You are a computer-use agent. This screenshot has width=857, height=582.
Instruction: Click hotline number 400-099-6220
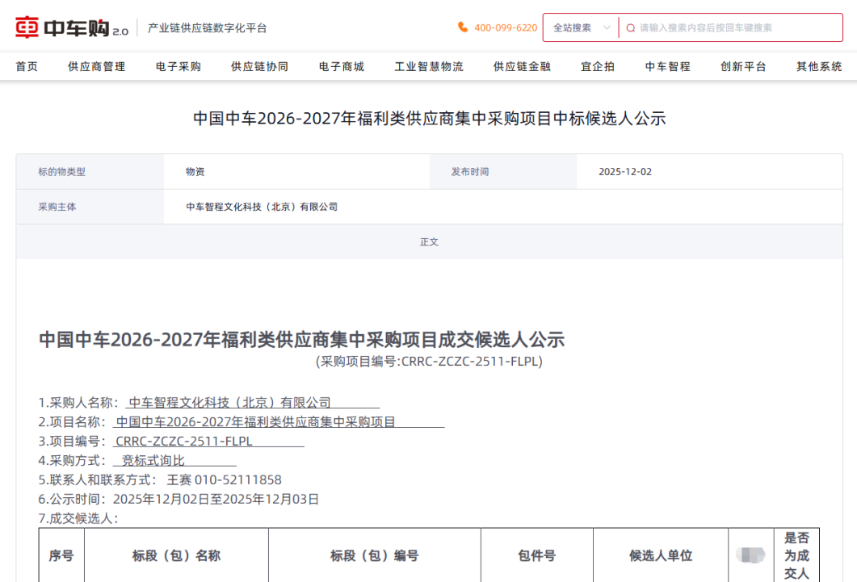(x=506, y=27)
